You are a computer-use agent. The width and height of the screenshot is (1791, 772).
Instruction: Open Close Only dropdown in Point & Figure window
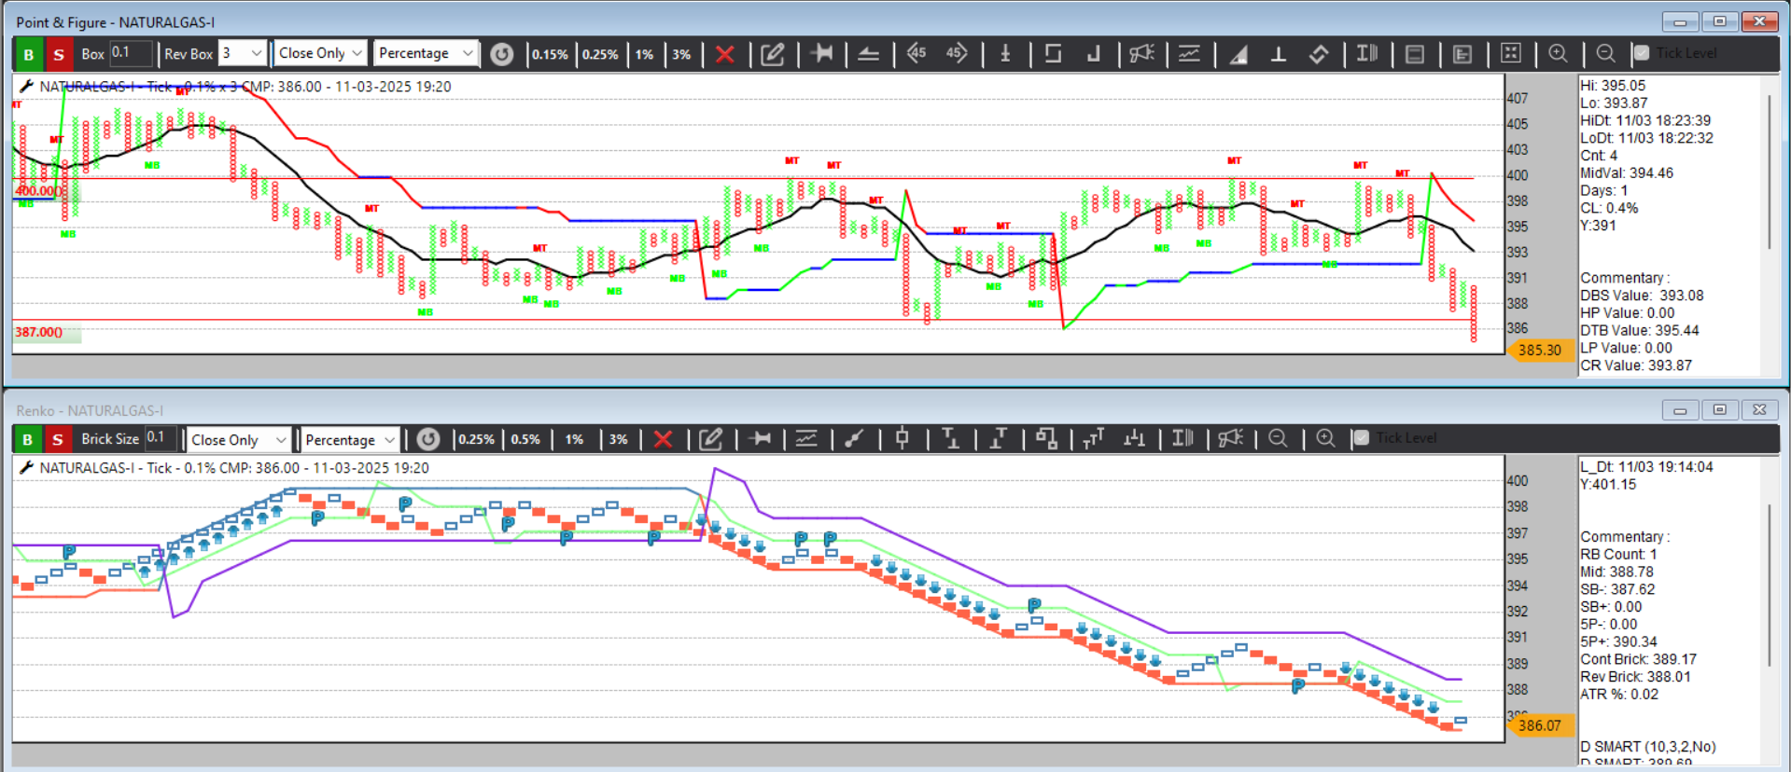320,53
